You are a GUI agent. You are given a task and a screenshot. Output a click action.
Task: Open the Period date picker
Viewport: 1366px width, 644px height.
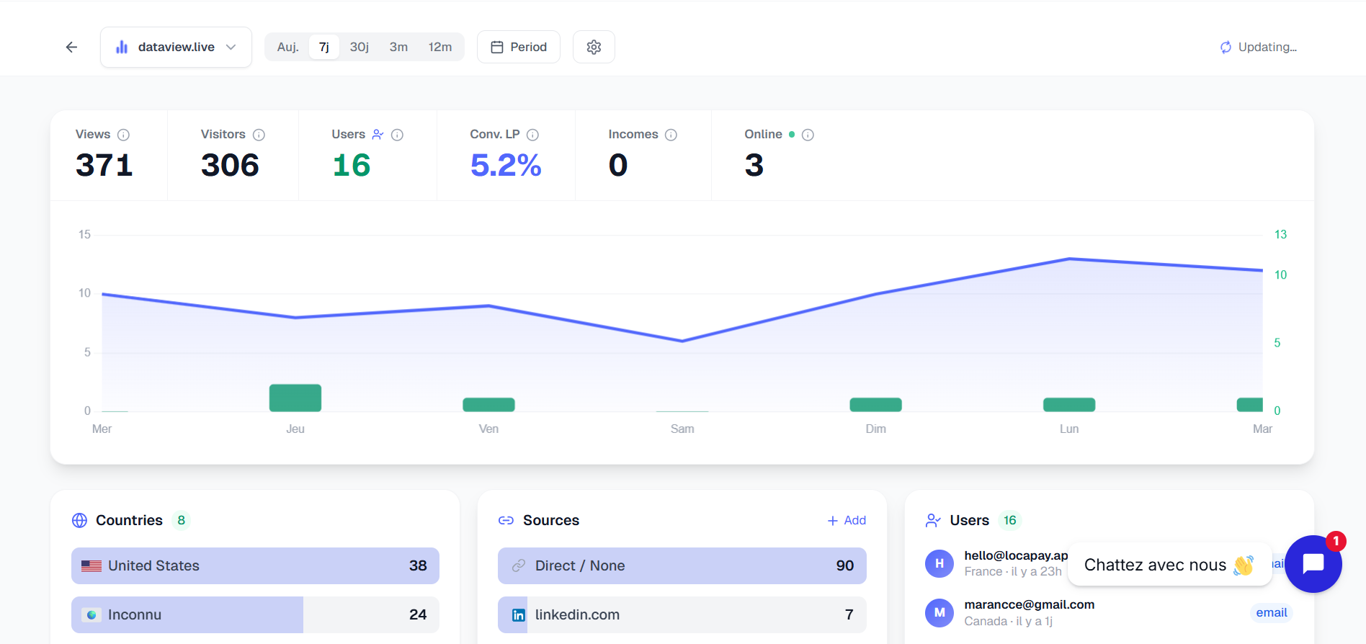[x=518, y=48]
